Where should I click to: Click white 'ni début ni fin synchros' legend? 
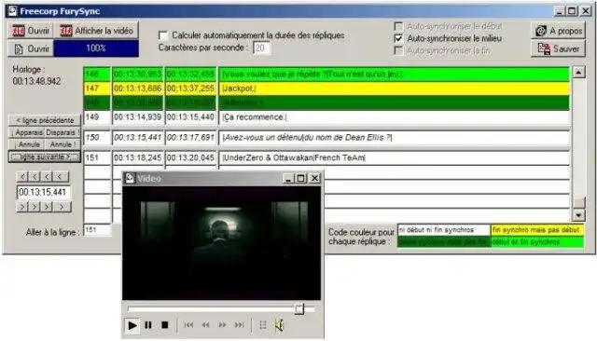click(x=444, y=230)
